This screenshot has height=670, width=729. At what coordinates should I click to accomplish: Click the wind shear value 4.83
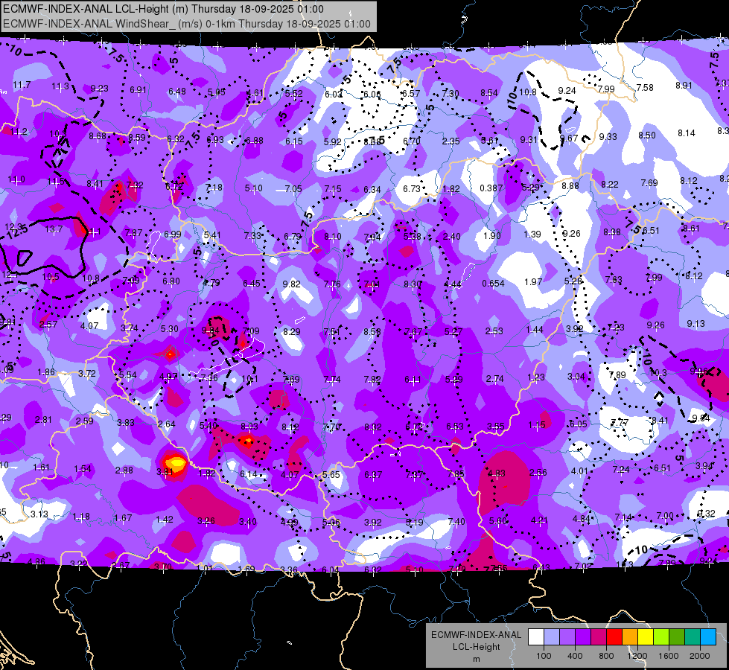click(497, 473)
